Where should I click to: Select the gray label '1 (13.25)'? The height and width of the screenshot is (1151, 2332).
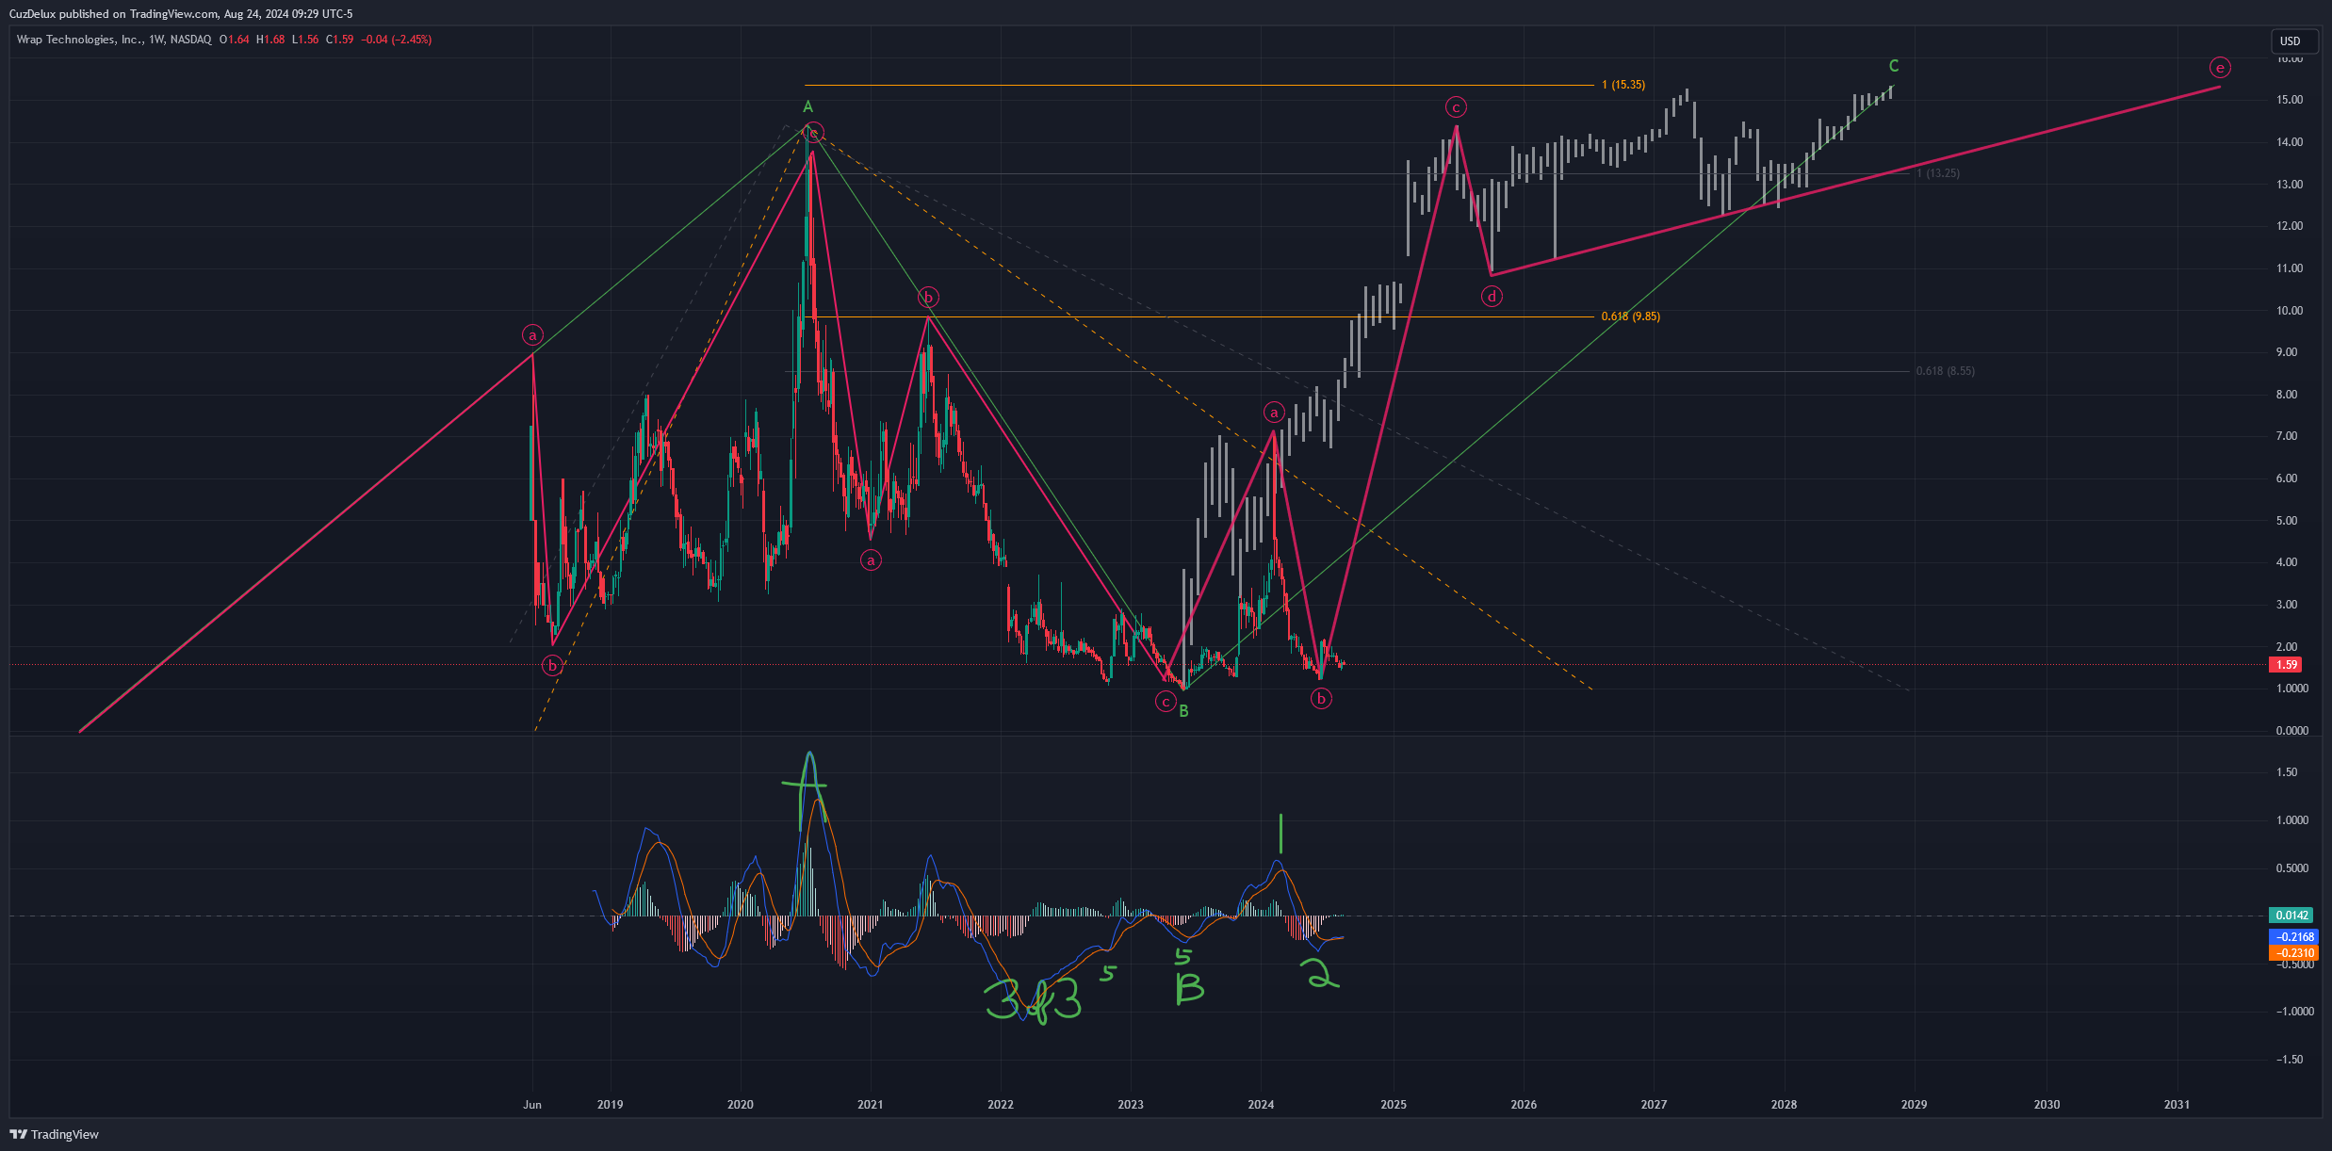coord(1938,173)
